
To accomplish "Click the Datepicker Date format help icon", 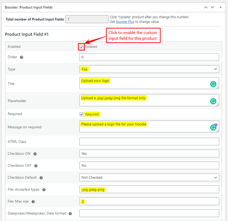I will coord(70,214).
